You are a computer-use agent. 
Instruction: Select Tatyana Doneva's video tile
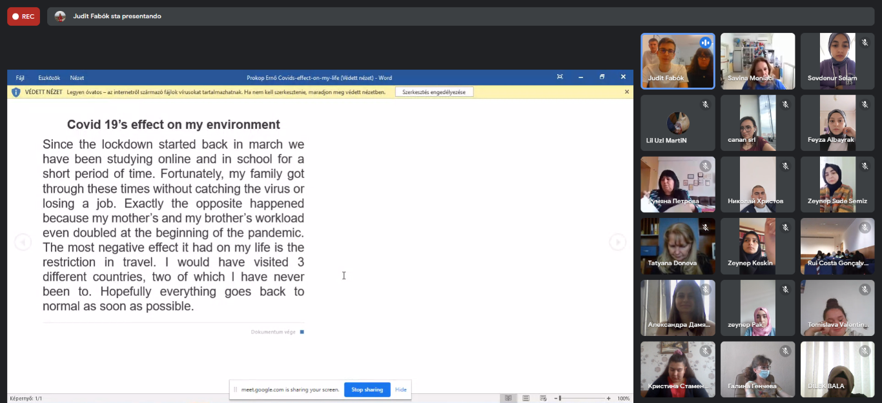677,246
